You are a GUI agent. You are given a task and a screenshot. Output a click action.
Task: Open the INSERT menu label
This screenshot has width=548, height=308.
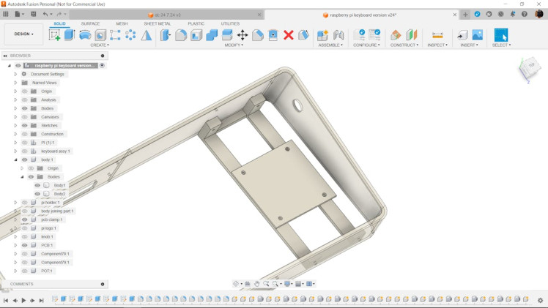469,45
